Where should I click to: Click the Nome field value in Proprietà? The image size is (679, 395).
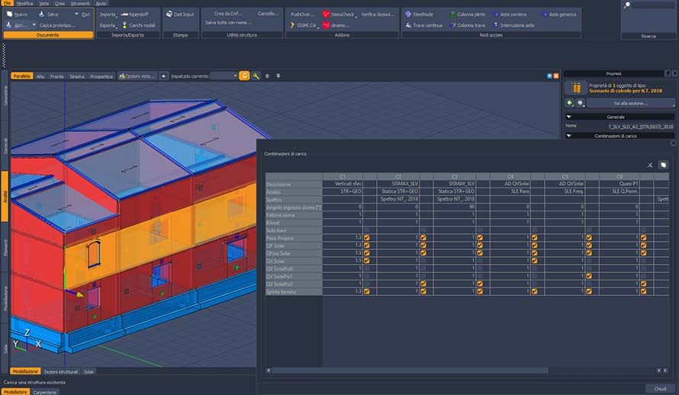[x=641, y=127]
